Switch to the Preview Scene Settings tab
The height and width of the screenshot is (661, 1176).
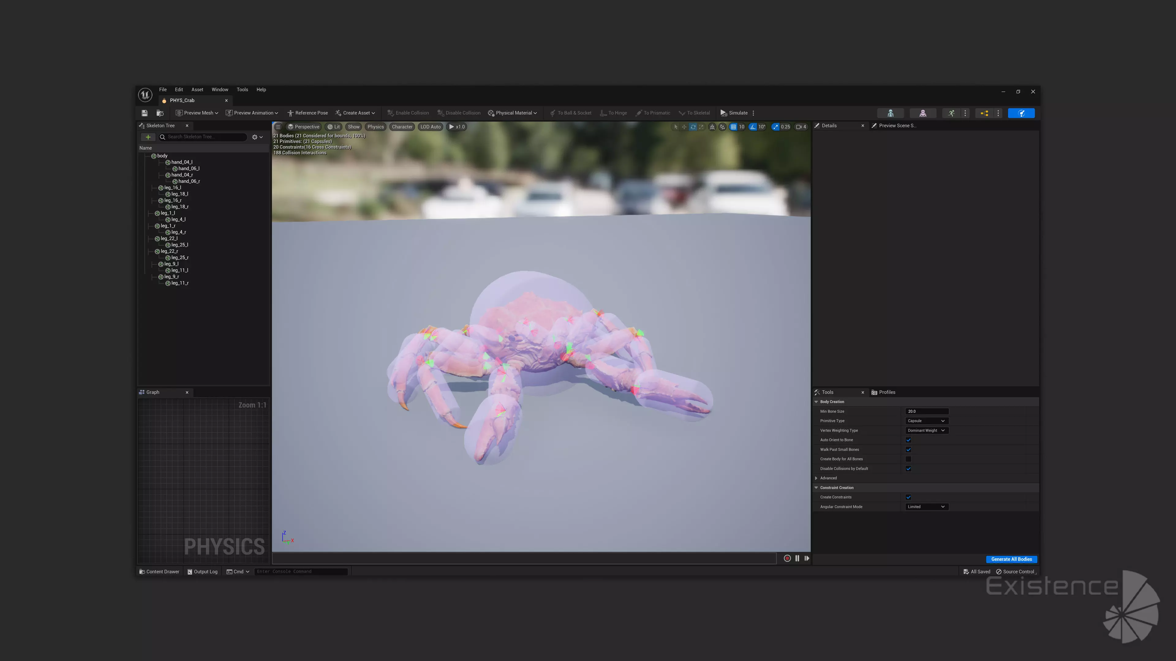point(893,125)
